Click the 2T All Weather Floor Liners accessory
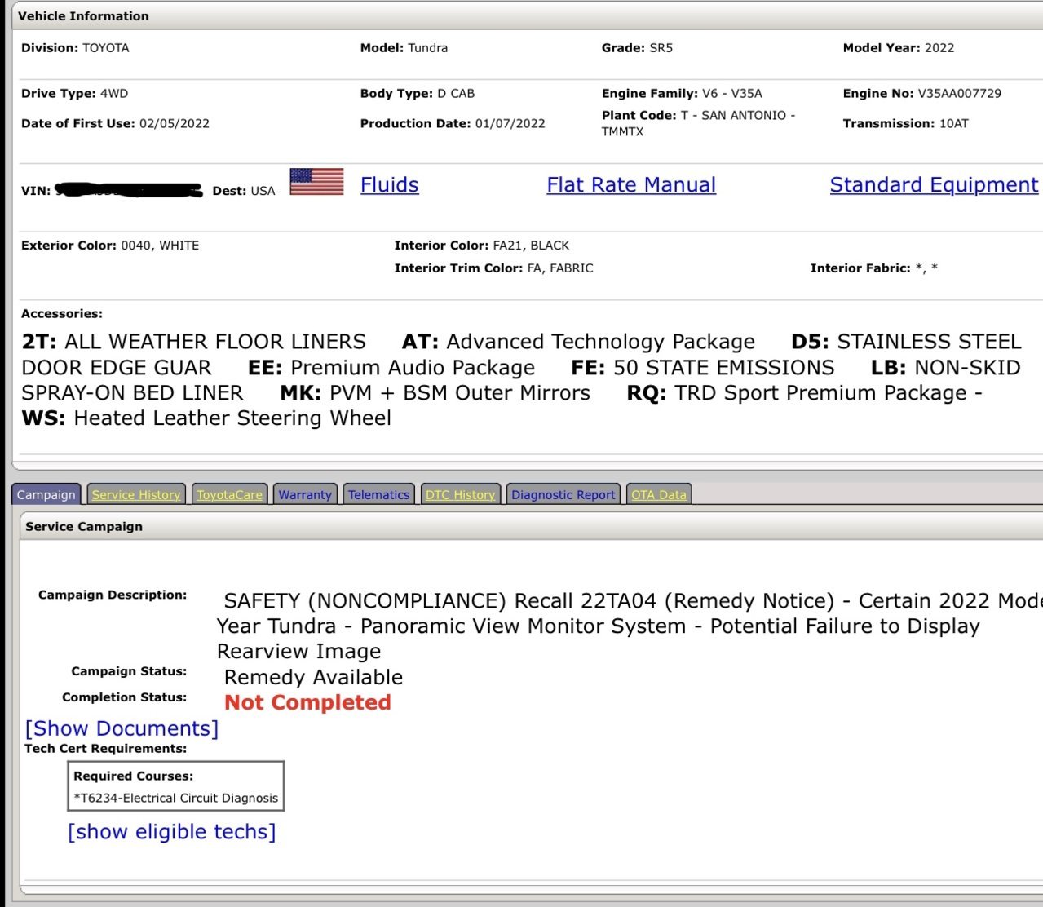1043x907 pixels. [193, 341]
